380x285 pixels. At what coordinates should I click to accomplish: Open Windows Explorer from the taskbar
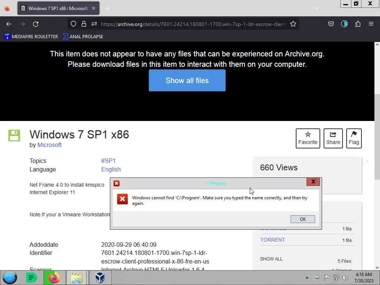point(76,278)
